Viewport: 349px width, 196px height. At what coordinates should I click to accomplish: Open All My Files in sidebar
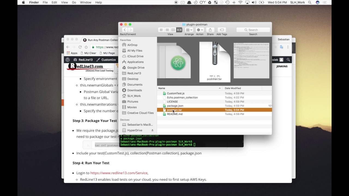click(134, 51)
